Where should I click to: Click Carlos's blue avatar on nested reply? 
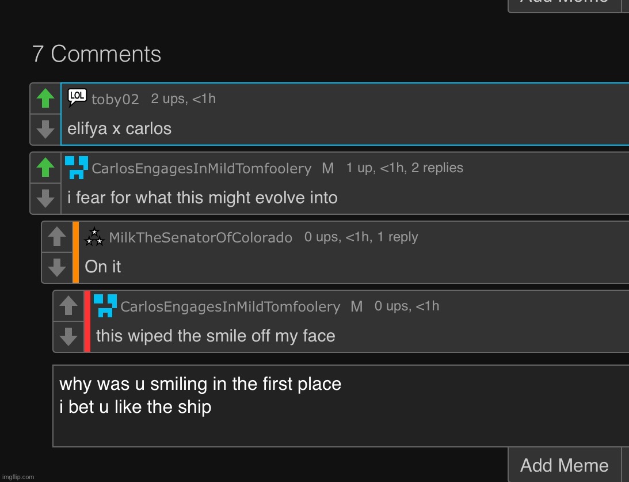coord(105,306)
